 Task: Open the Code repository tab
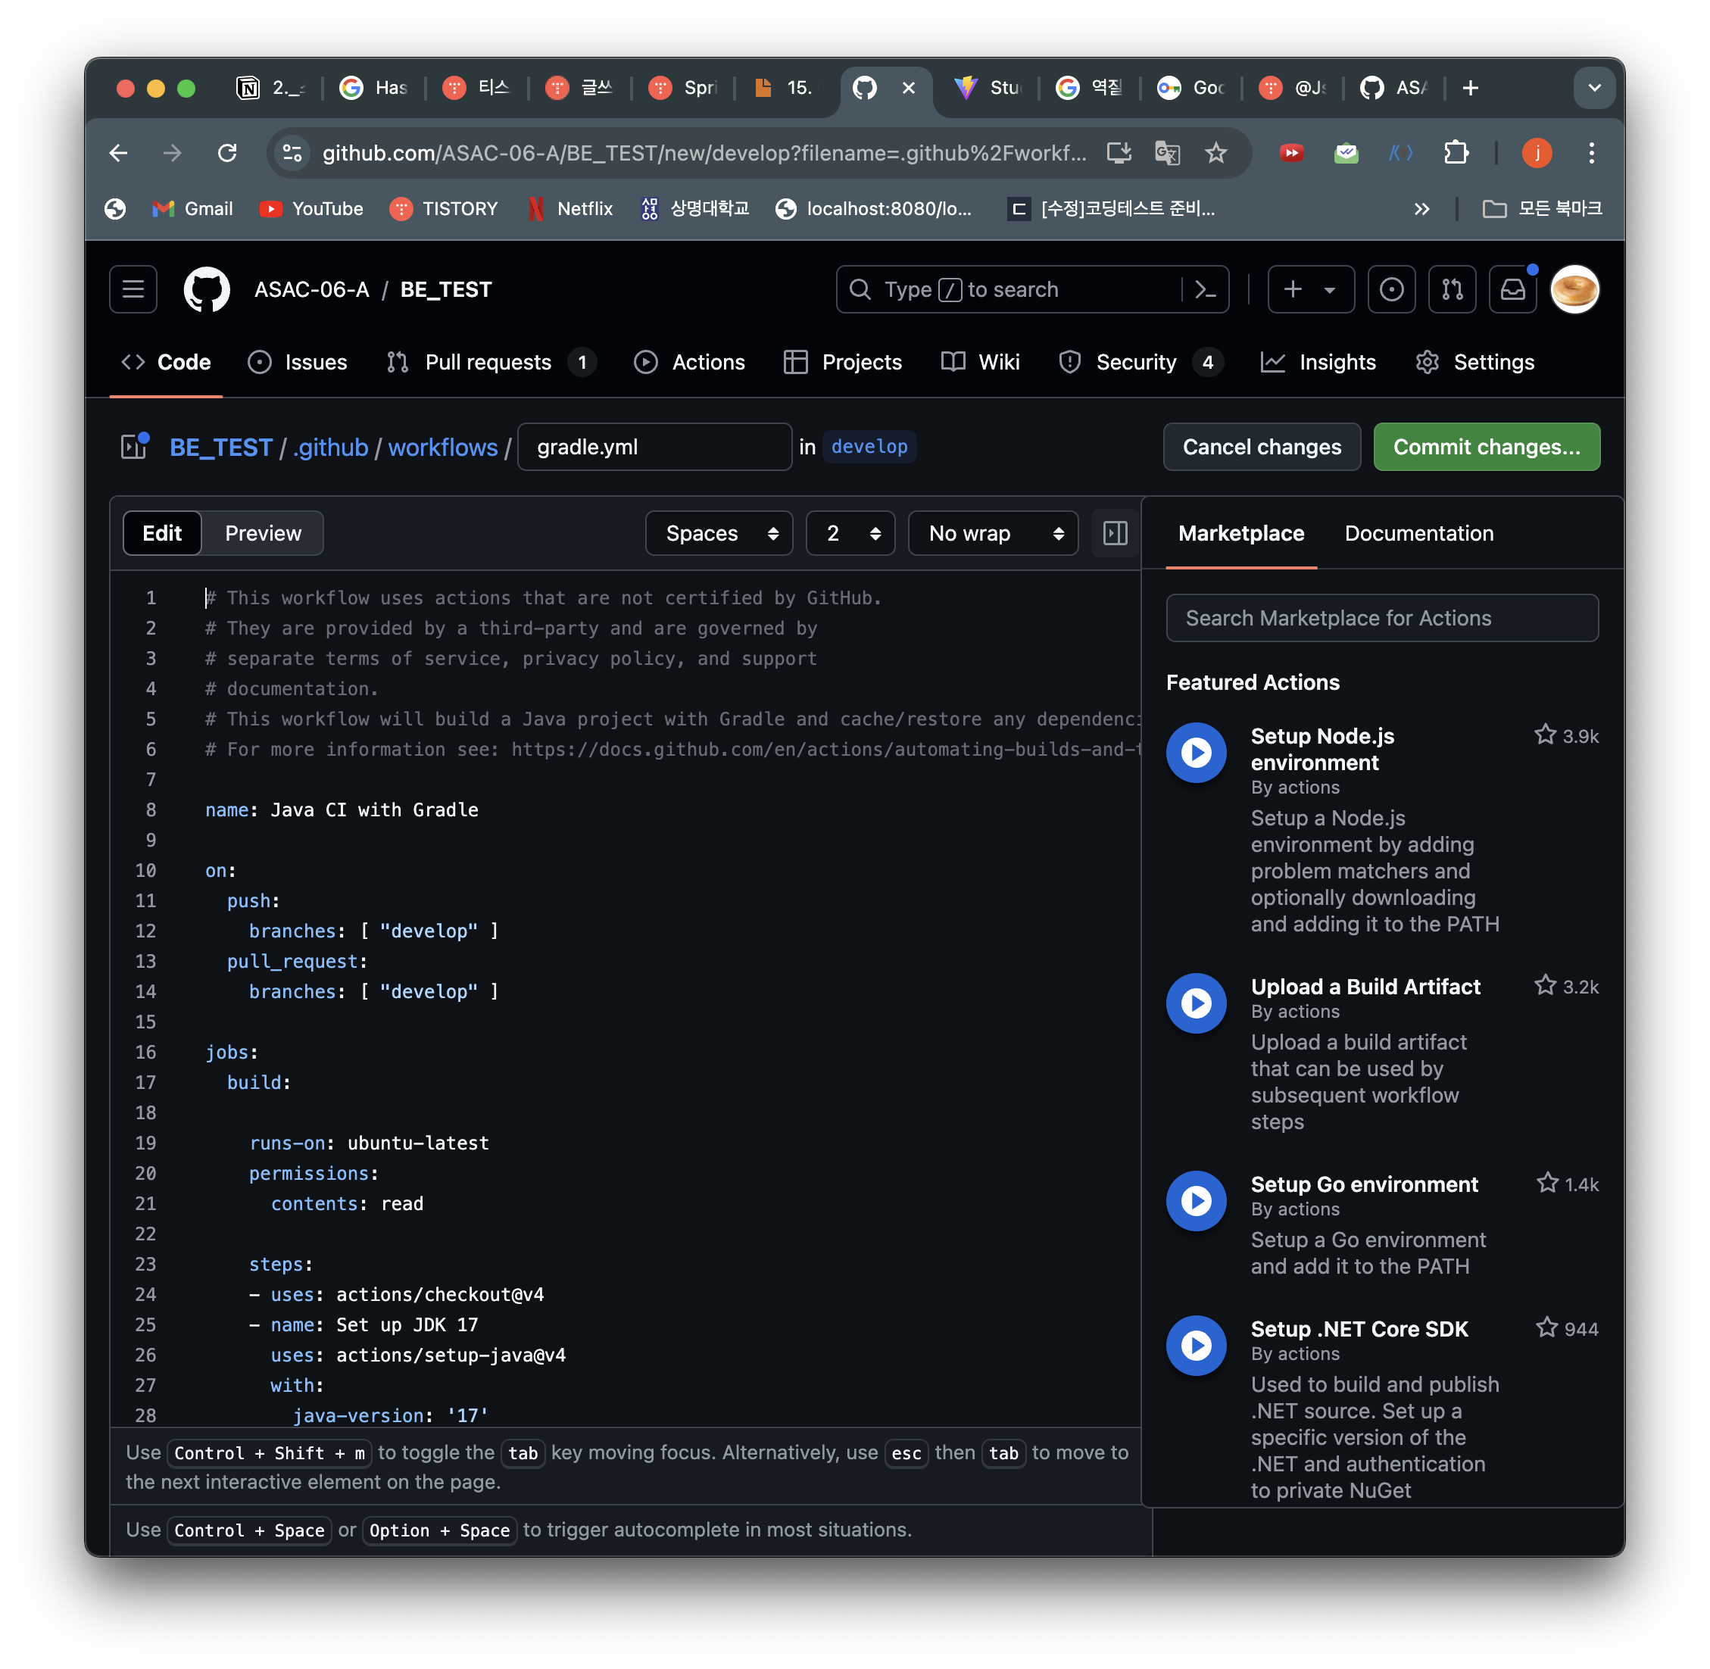pos(167,362)
